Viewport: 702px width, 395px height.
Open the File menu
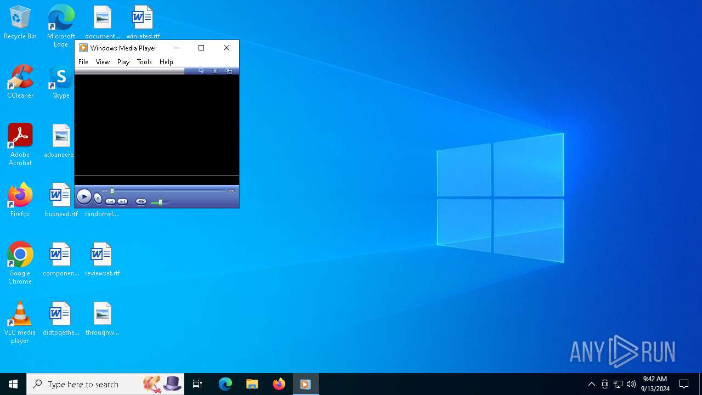[x=83, y=62]
